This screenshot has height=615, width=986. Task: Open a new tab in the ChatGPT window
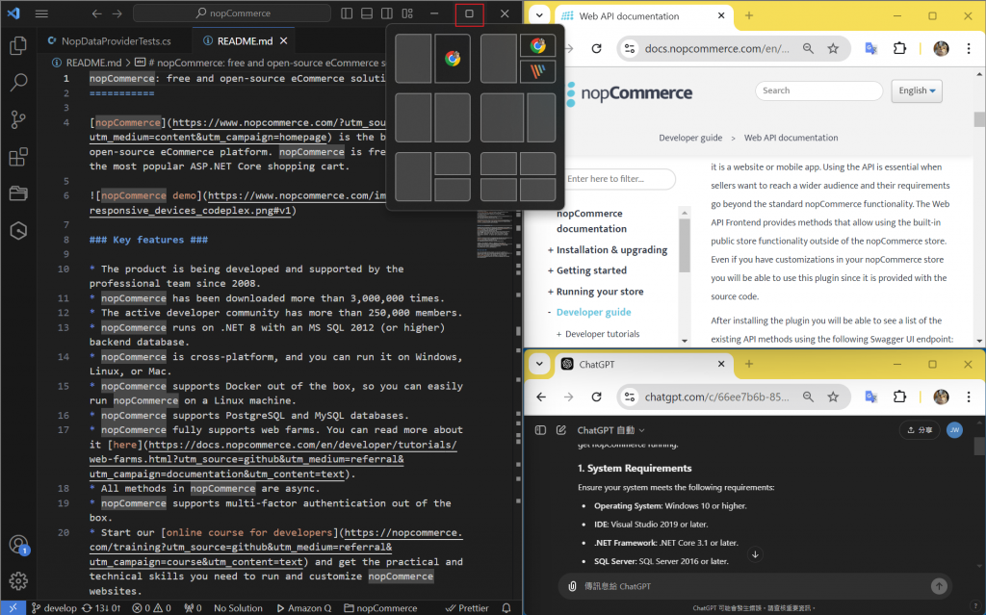click(749, 364)
